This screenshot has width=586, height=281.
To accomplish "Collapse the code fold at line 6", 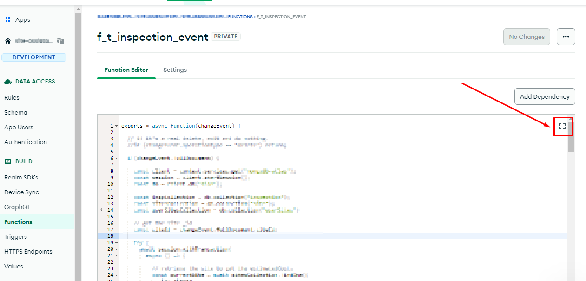I will coord(116,159).
